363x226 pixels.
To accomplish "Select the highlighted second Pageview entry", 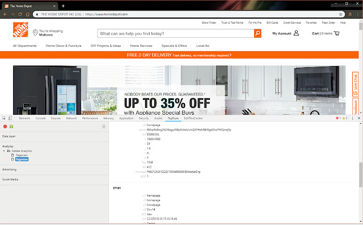I will [22, 159].
